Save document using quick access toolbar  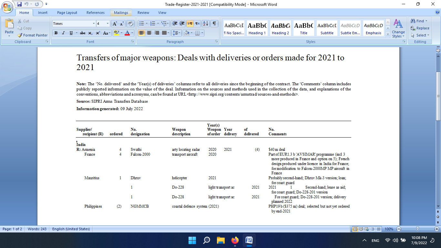19,4
